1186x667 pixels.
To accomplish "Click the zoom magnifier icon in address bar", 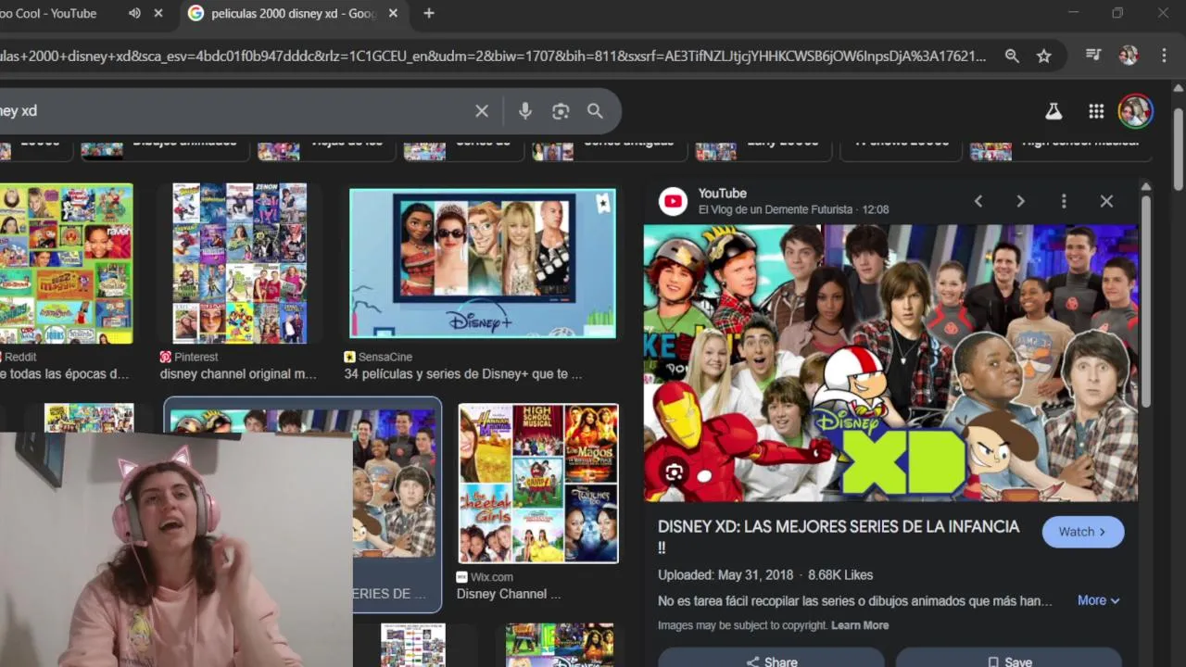I will click(x=1012, y=56).
